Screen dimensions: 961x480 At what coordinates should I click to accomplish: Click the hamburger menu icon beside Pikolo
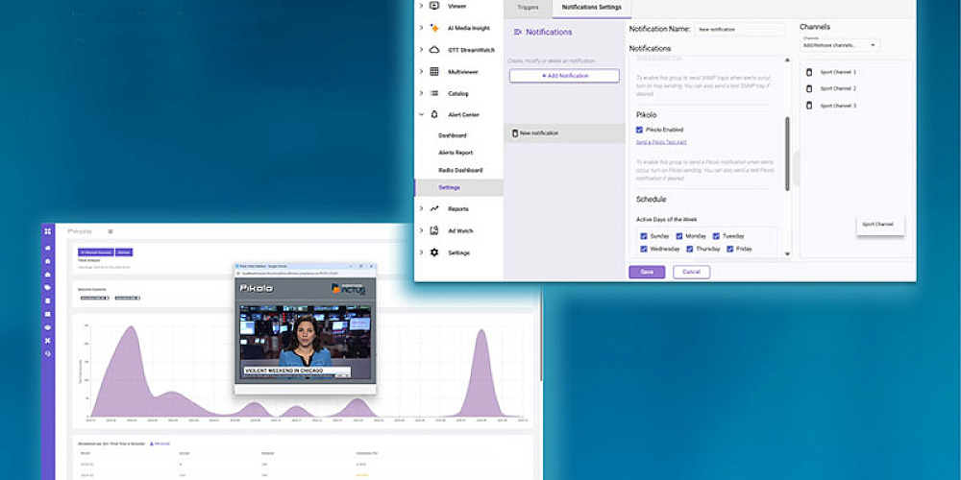pos(110,231)
